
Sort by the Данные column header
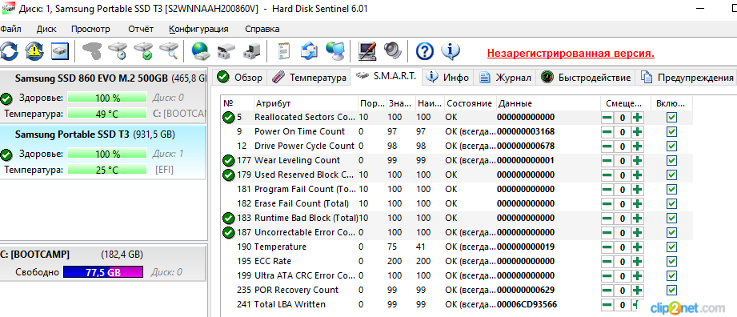(548, 103)
